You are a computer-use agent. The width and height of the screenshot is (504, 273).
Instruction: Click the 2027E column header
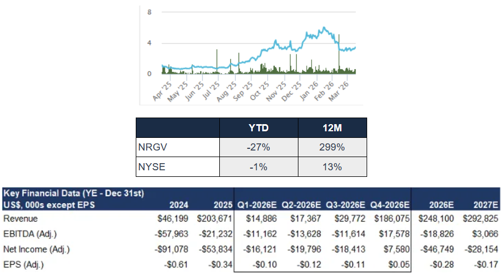pyautogui.click(x=484, y=204)
